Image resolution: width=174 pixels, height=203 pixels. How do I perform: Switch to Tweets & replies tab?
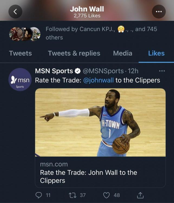click(74, 53)
